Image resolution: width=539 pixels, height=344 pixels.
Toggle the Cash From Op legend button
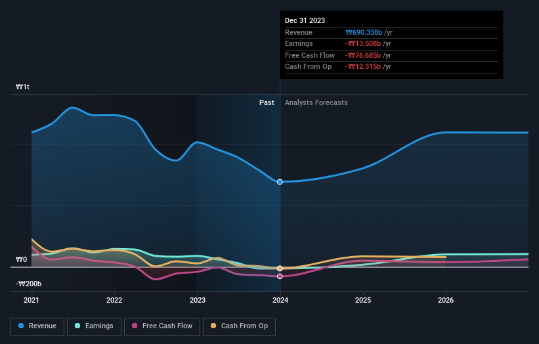pos(239,326)
